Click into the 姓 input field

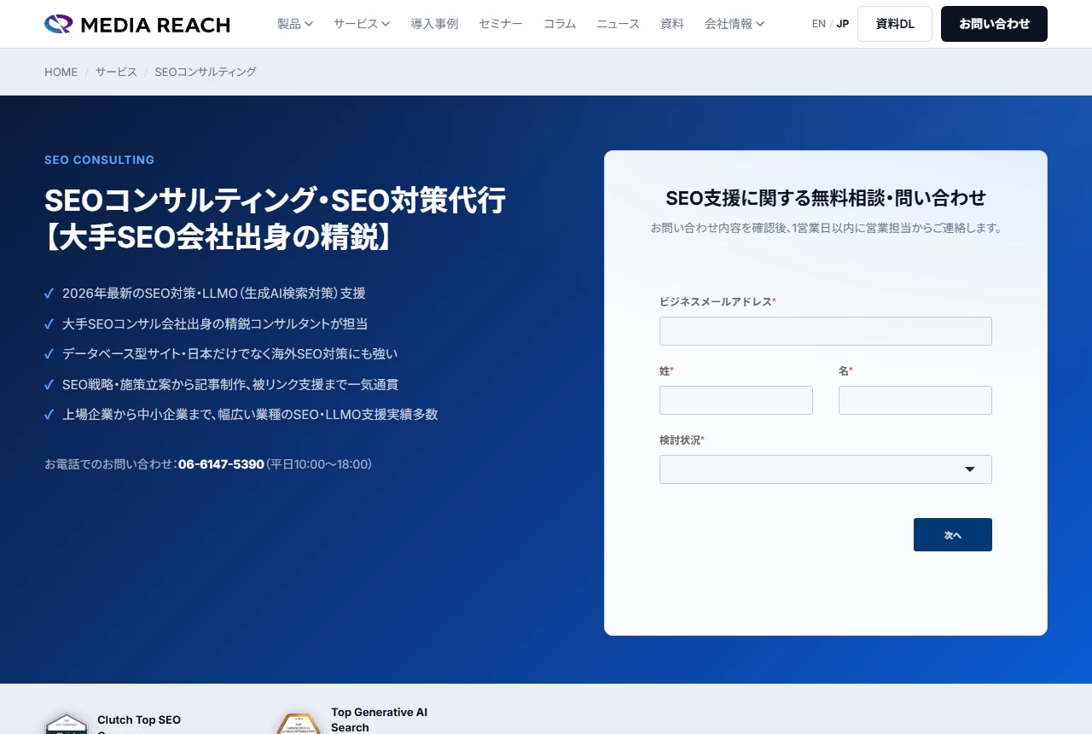click(735, 400)
